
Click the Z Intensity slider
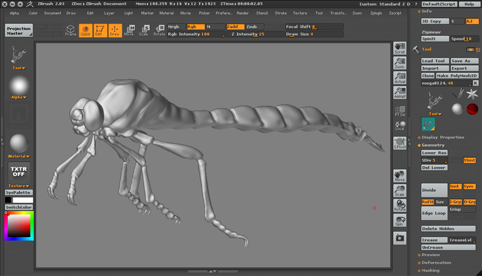(x=255, y=34)
